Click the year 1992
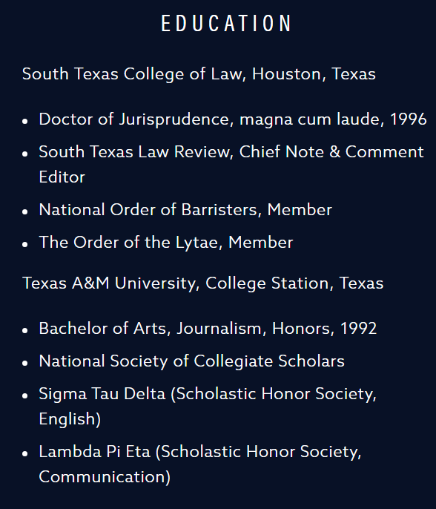The width and height of the screenshot is (436, 509). coord(358,328)
